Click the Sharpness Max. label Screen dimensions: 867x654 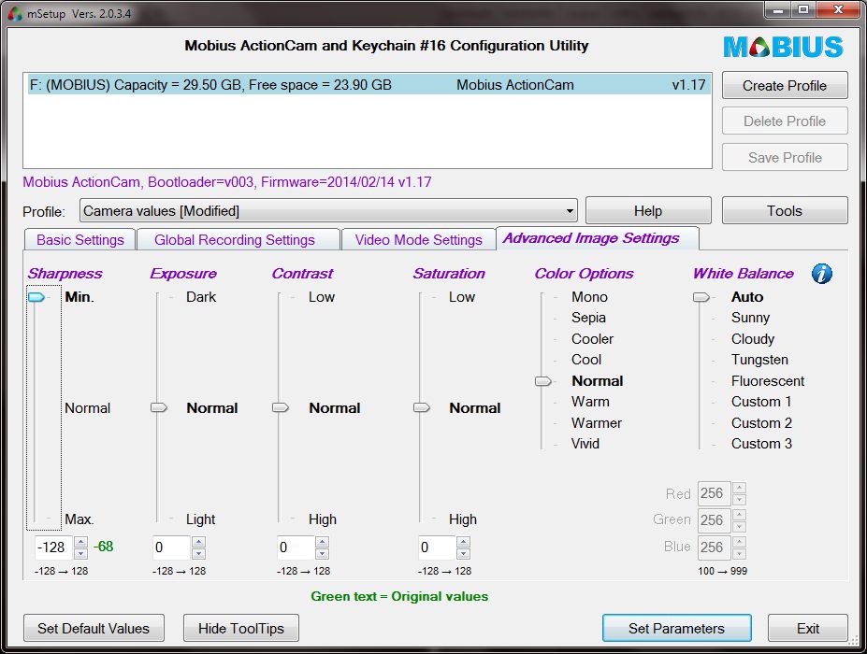[x=79, y=519]
